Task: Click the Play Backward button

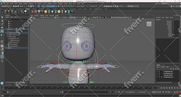Action: pyautogui.click(x=170, y=88)
